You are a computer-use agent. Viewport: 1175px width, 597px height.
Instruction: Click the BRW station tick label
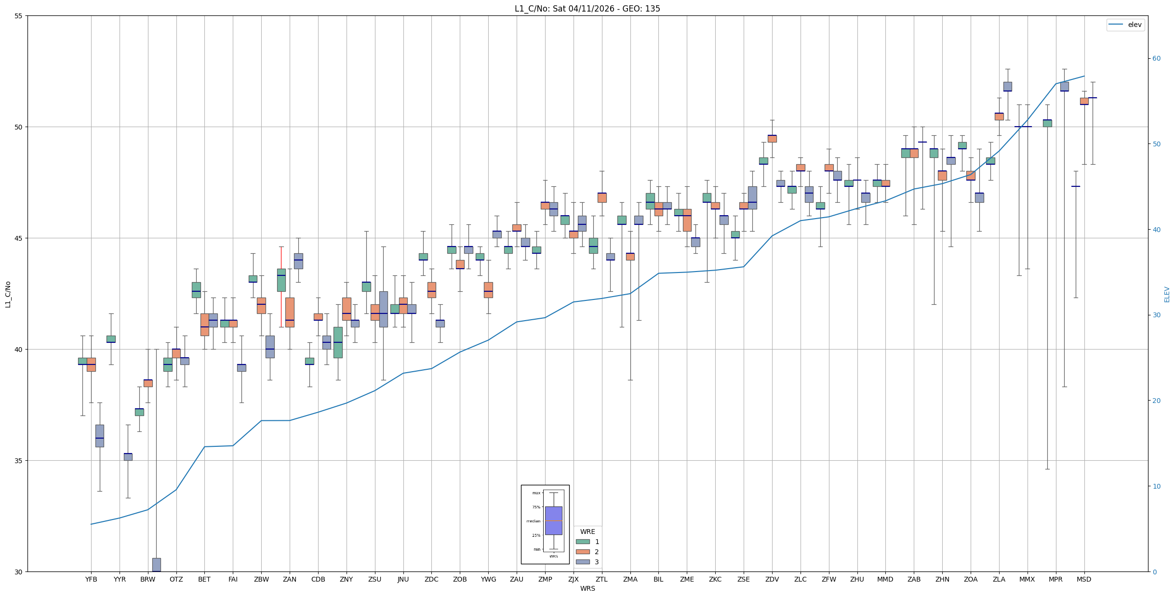coord(148,579)
